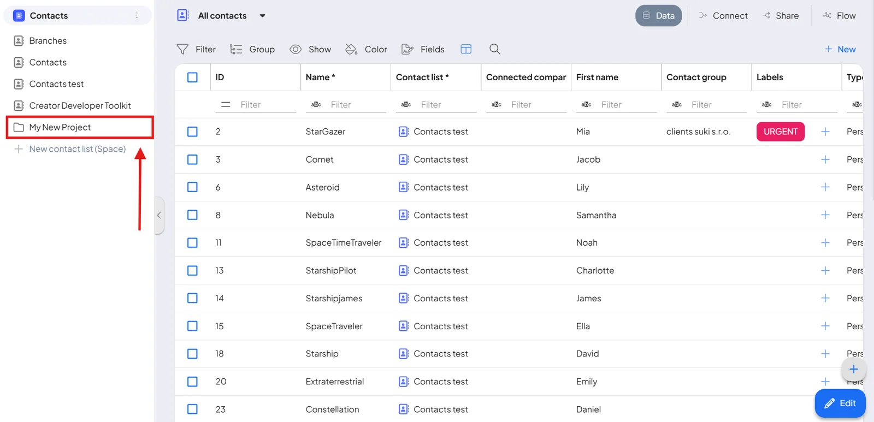Viewport: 874px width, 422px height.
Task: Select the Nebula row checkbox
Action: pos(192,215)
